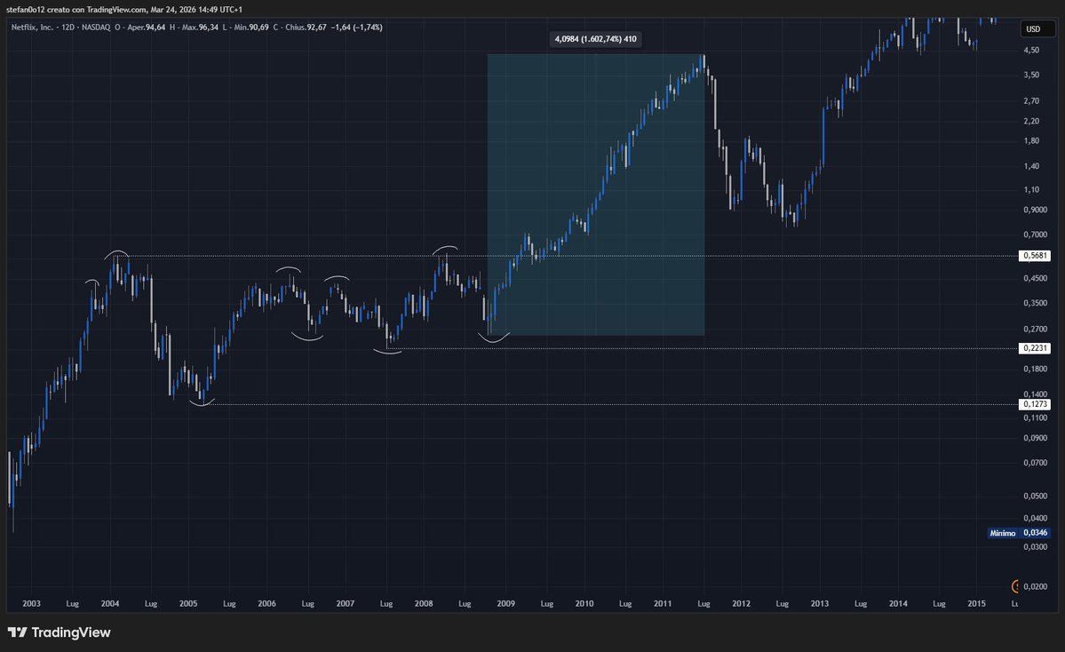Click the 0,2231 horizontal line price label
Screen dimensions: 1065x652
pos(1035,347)
